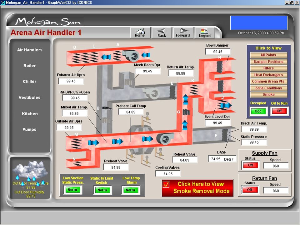
Task: Click the blue display rectangle above date
Action: point(259,23)
